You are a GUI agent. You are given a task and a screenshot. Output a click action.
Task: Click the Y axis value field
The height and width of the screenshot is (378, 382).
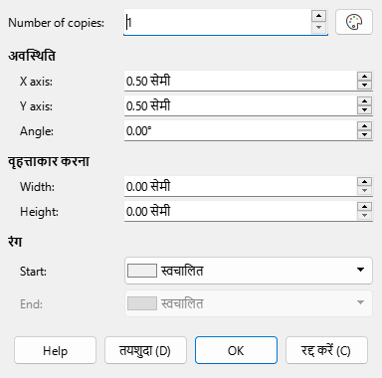coord(241,105)
